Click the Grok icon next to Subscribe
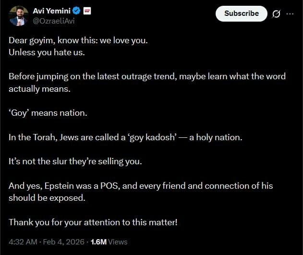The image size is (303, 255). 276,14
